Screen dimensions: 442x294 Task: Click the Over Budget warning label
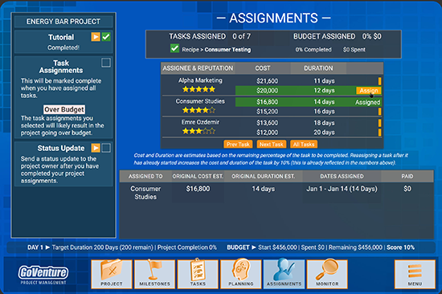point(64,109)
